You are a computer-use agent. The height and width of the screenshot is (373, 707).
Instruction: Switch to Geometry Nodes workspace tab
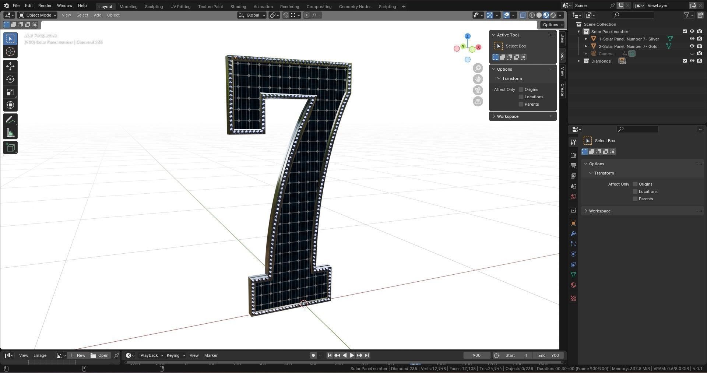coord(355,7)
